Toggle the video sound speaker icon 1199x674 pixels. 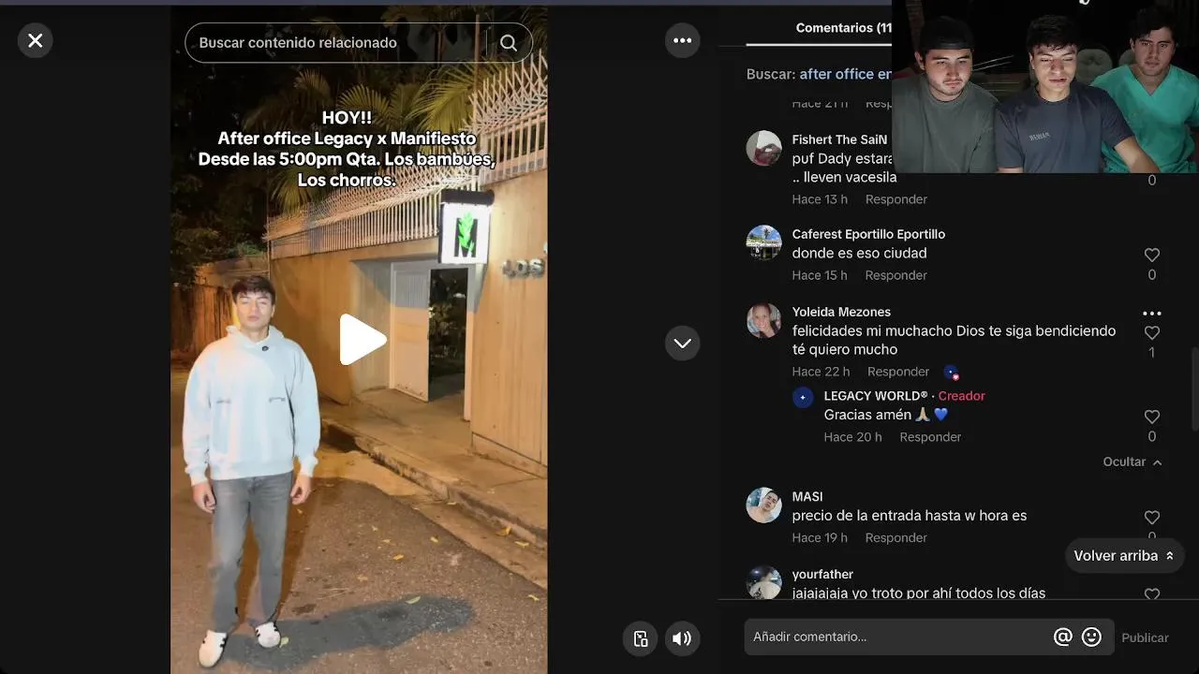tap(682, 638)
